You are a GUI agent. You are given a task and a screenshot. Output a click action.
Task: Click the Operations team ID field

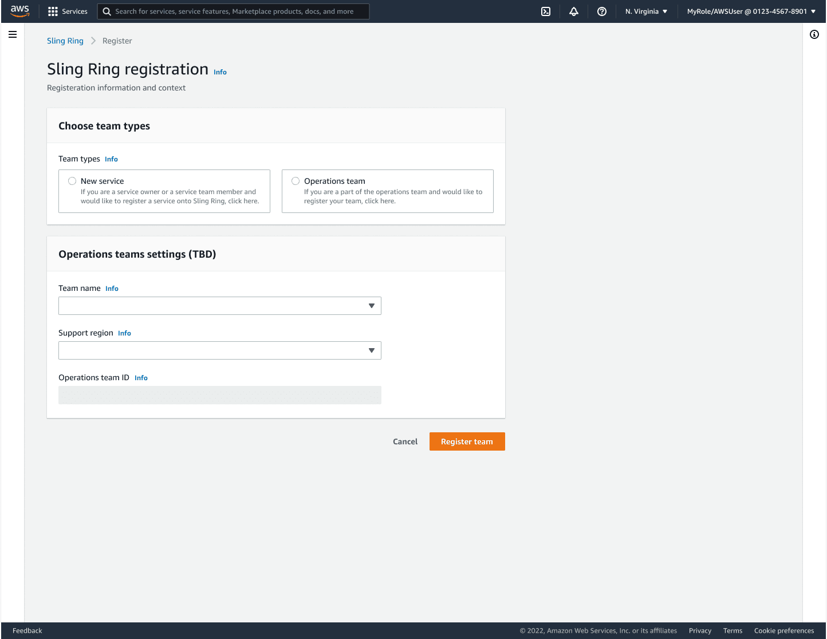[x=220, y=395]
